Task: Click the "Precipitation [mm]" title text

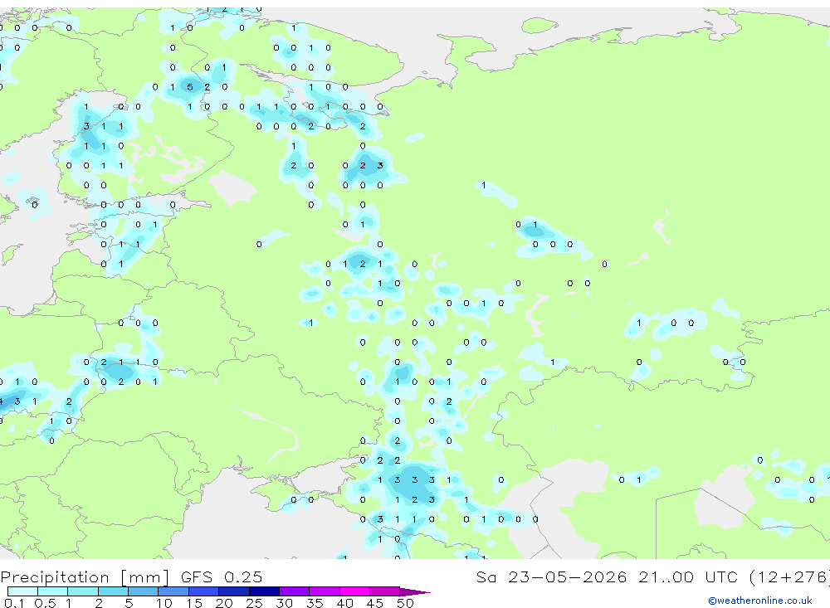Action: click(85, 576)
